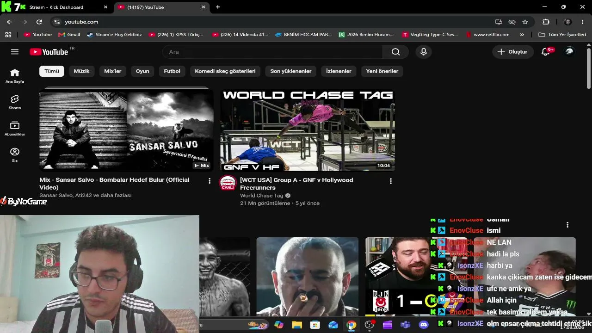592x333 pixels.
Task: Open the Chrome extensions puzzle icon
Action: pos(546,22)
